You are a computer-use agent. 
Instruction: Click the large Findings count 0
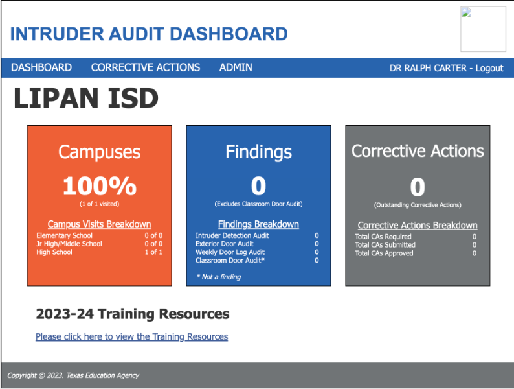tap(258, 186)
